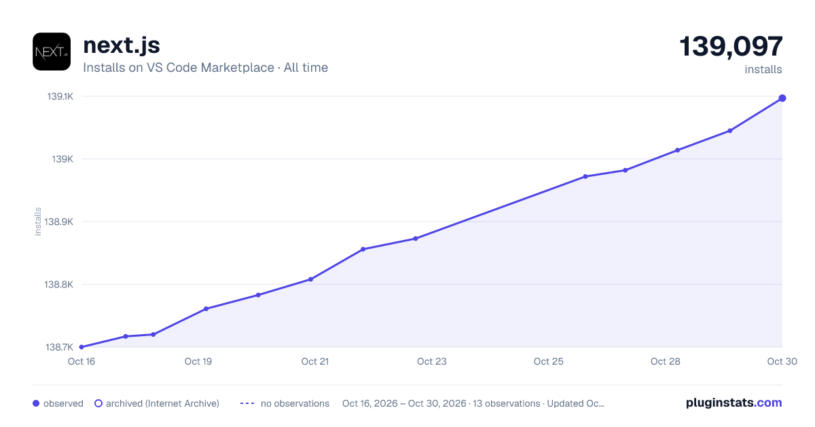Click the data point just before Oct 30
Viewport: 815px width, 427px height.
click(x=729, y=131)
